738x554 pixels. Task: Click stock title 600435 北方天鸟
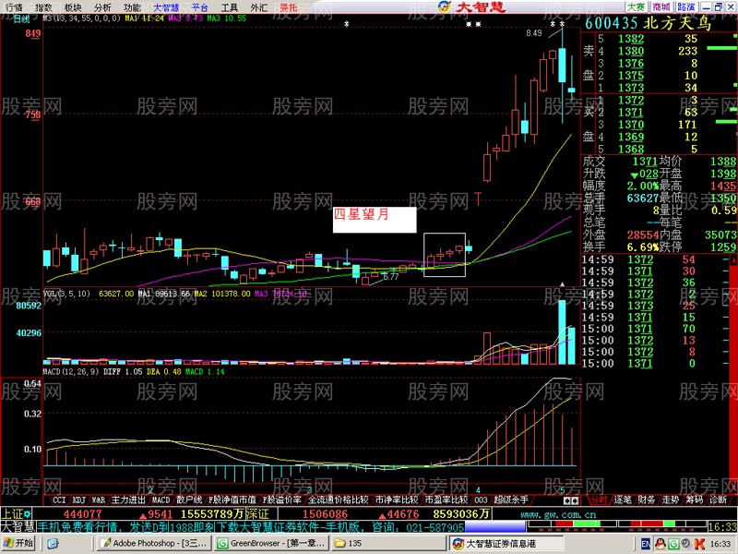[x=648, y=23]
